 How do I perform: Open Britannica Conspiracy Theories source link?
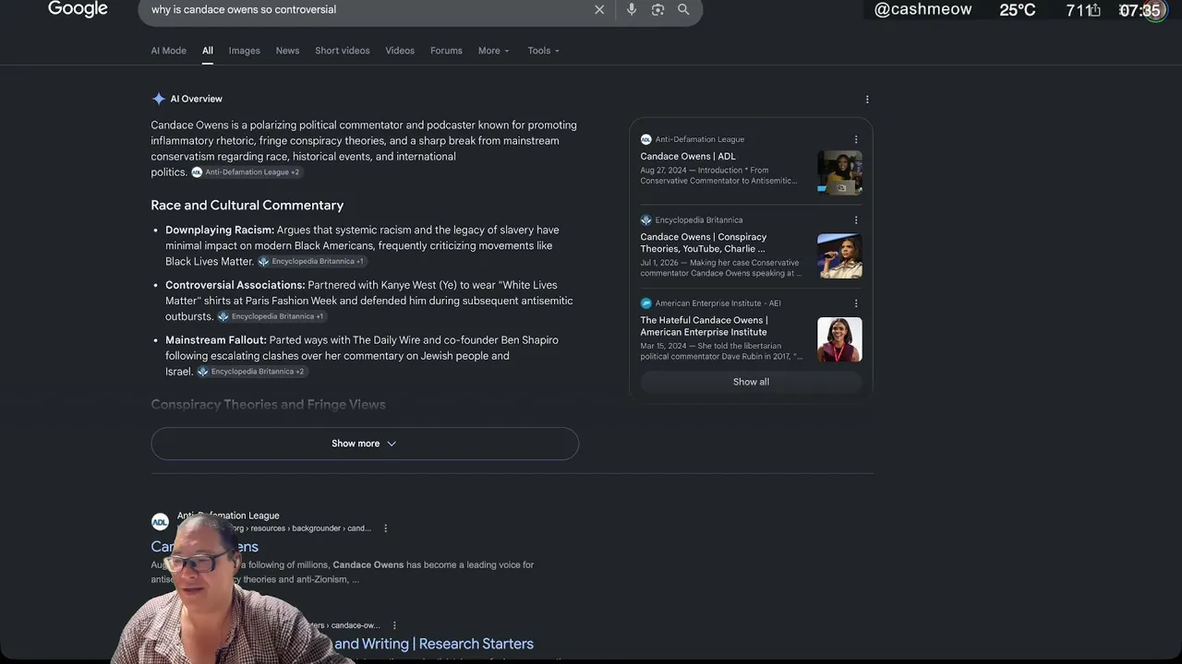coord(704,243)
